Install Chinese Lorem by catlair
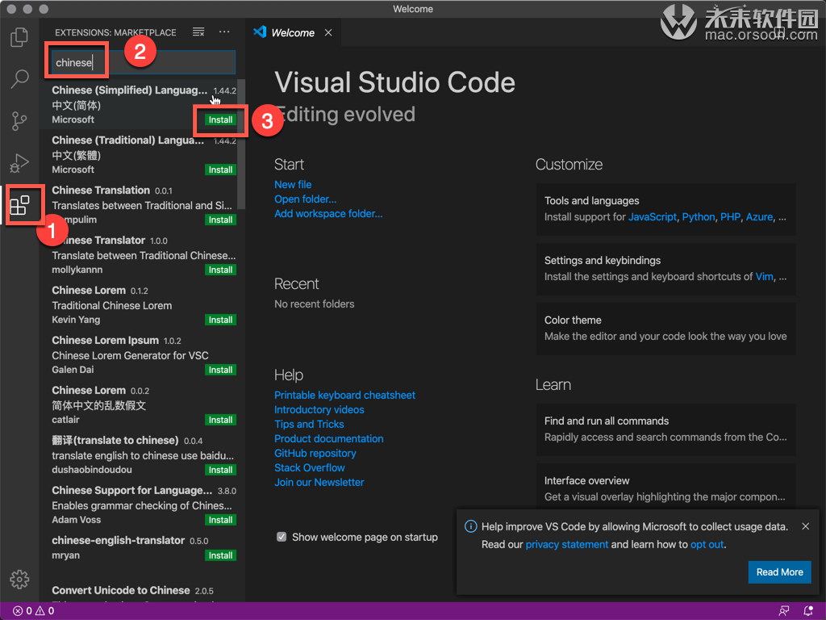The width and height of the screenshot is (826, 620). click(220, 420)
